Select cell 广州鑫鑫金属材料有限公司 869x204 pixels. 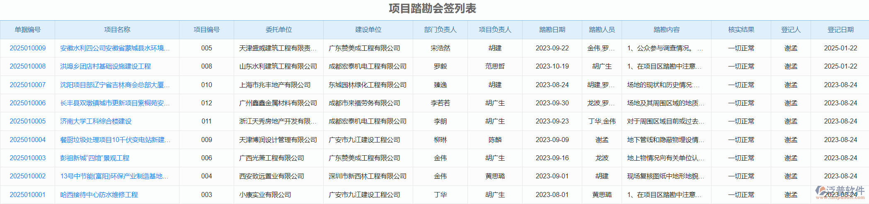click(x=278, y=103)
